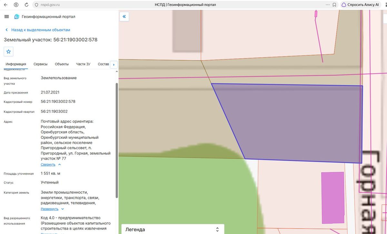The image size is (387, 234).
Task: Click the parcel title heading
Action: pos(51,40)
